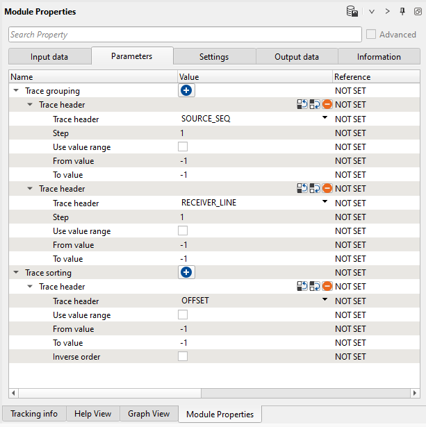Click the database lock icon in title bar
426x427 pixels.
[x=352, y=12]
